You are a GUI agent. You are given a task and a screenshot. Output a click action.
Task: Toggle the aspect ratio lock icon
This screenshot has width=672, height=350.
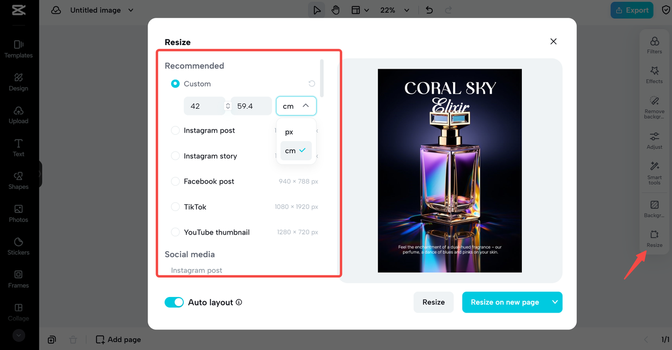[228, 106]
